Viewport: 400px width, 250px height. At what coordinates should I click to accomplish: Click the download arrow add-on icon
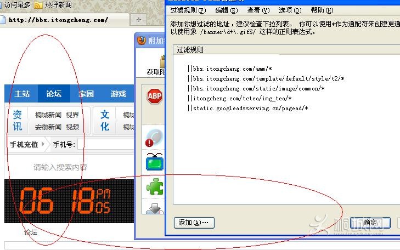coord(154,209)
